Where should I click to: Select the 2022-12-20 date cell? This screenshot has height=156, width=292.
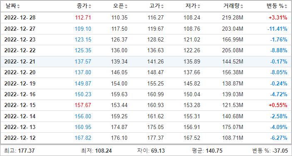pos(20,73)
